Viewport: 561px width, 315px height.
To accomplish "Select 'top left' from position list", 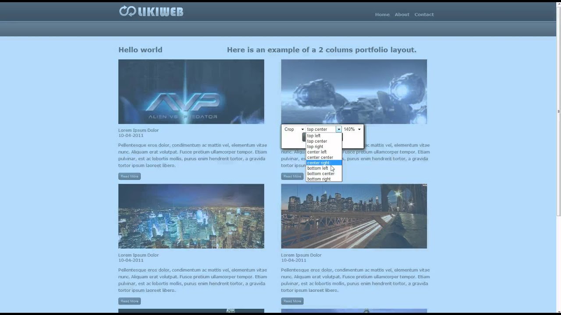I will tap(324, 136).
